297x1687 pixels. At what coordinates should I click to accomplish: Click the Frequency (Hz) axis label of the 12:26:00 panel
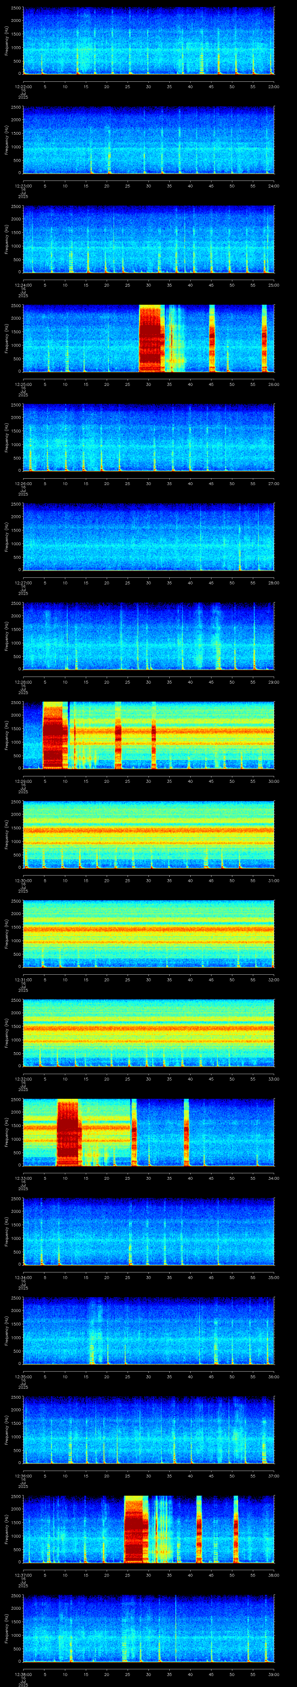(x=7, y=438)
